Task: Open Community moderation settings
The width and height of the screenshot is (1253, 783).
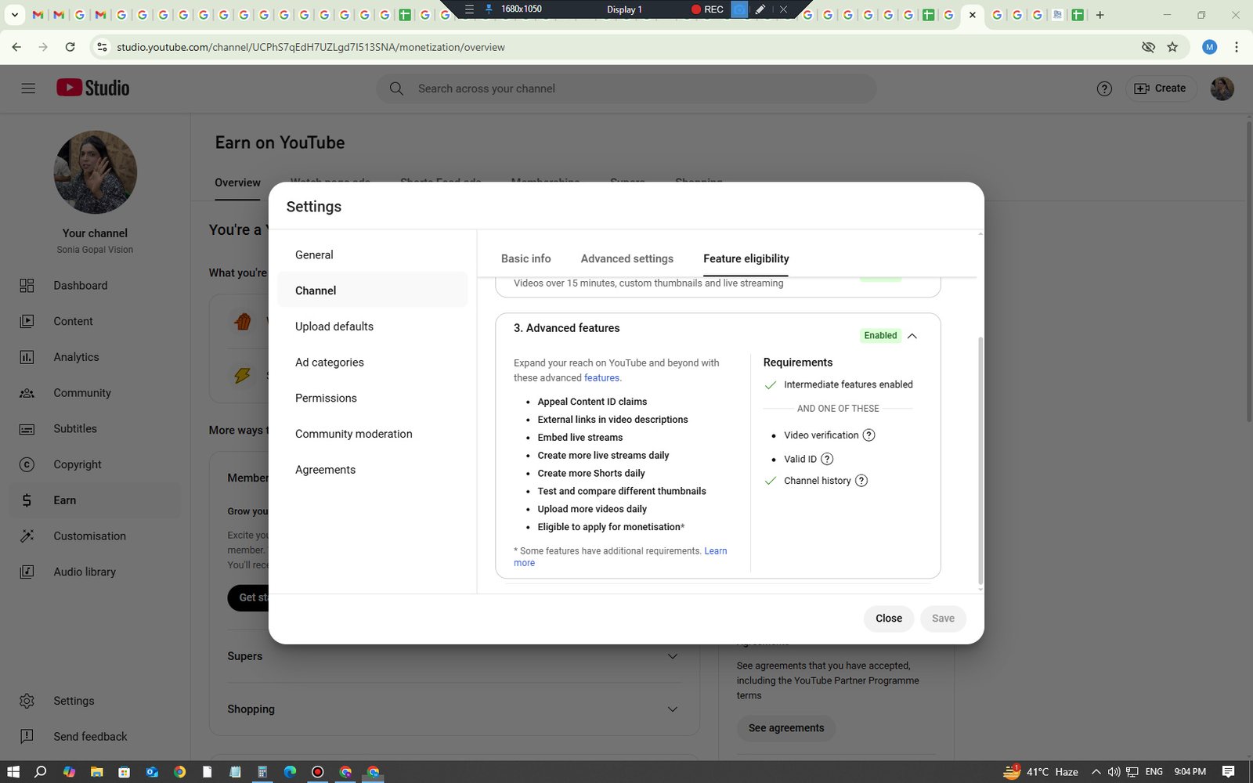Action: click(x=372, y=434)
